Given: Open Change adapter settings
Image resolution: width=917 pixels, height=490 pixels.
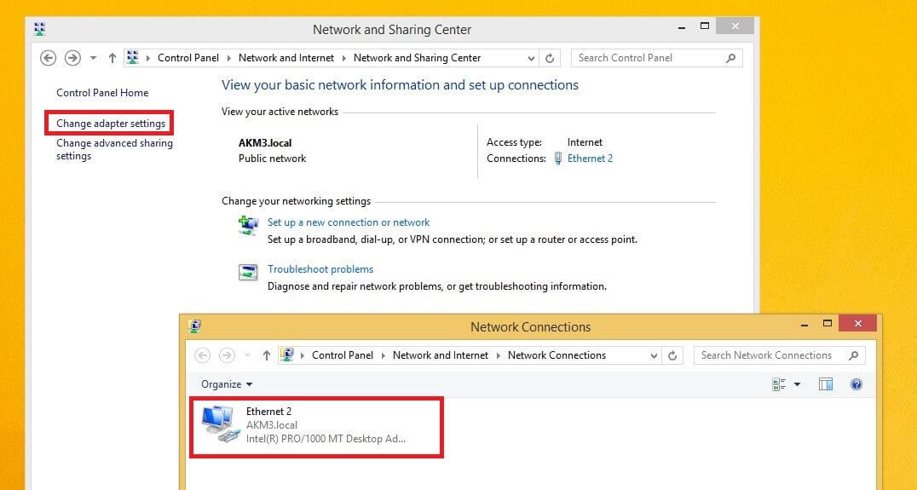Looking at the screenshot, I should 111,124.
